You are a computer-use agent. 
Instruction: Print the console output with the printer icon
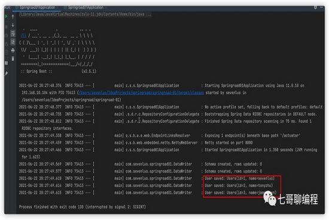click(13, 50)
